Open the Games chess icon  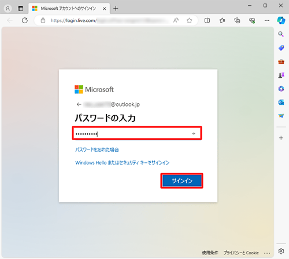point(281,75)
